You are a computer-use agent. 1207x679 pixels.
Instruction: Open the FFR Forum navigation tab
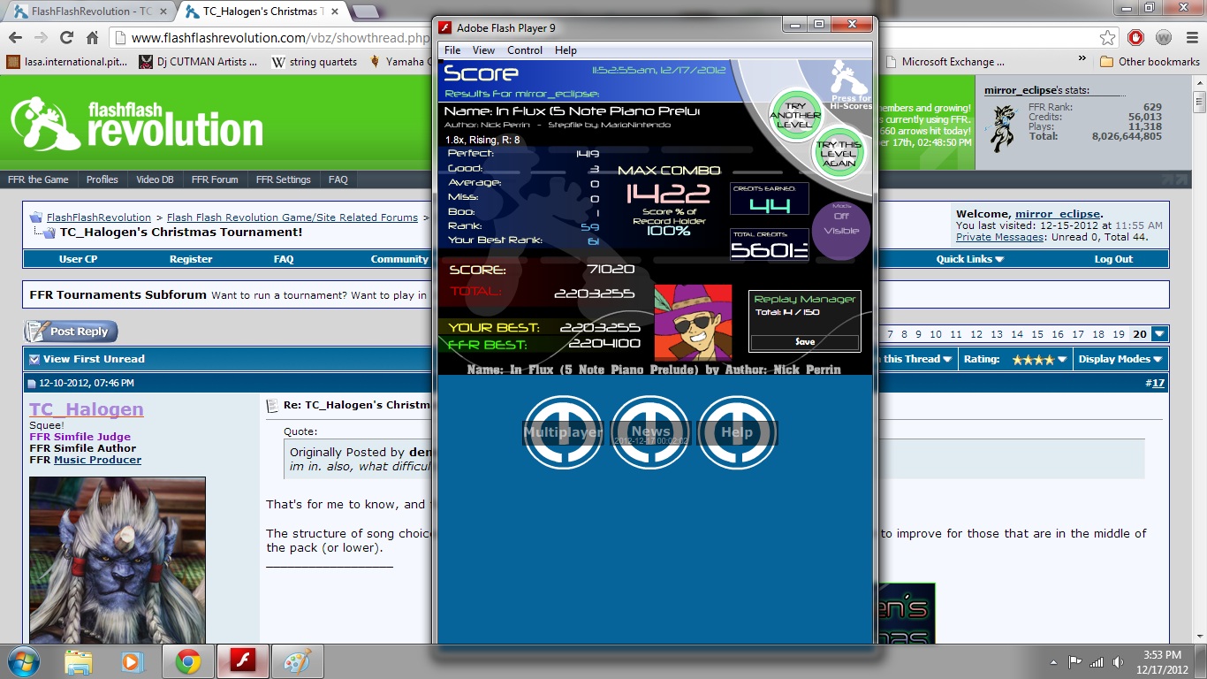(215, 179)
